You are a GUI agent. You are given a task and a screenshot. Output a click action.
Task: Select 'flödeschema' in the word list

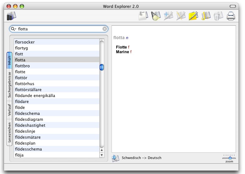(x=57, y=113)
